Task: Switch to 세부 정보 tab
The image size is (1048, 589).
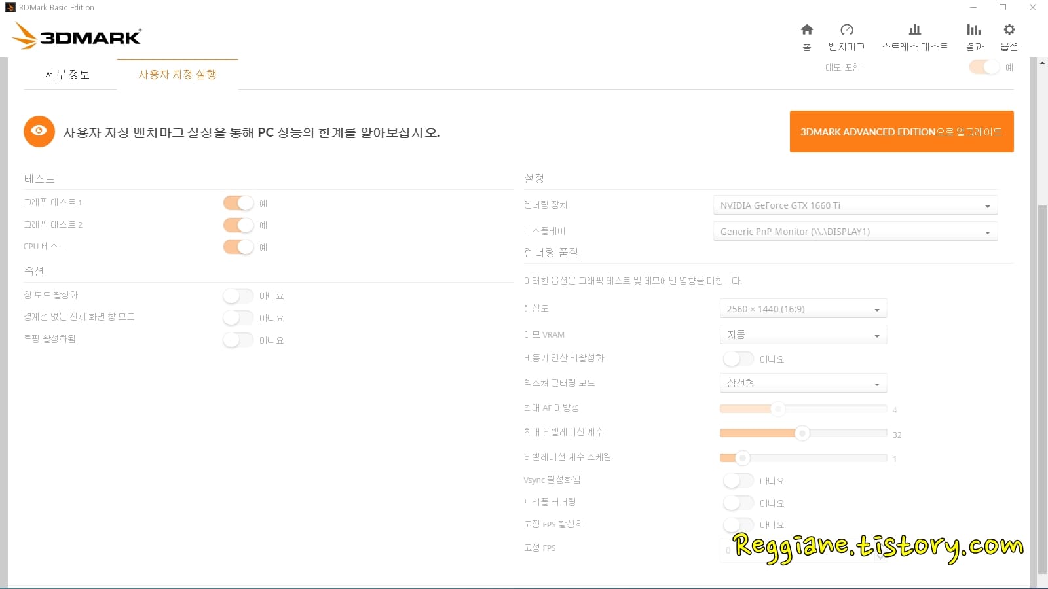Action: click(67, 75)
